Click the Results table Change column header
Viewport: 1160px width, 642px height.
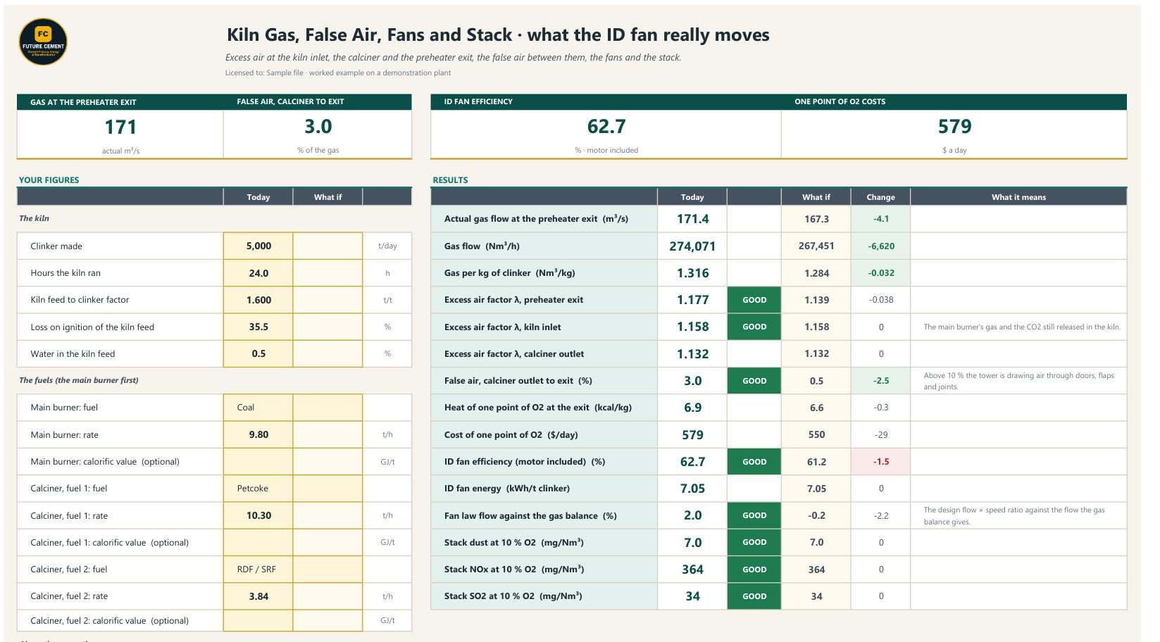[x=880, y=197]
